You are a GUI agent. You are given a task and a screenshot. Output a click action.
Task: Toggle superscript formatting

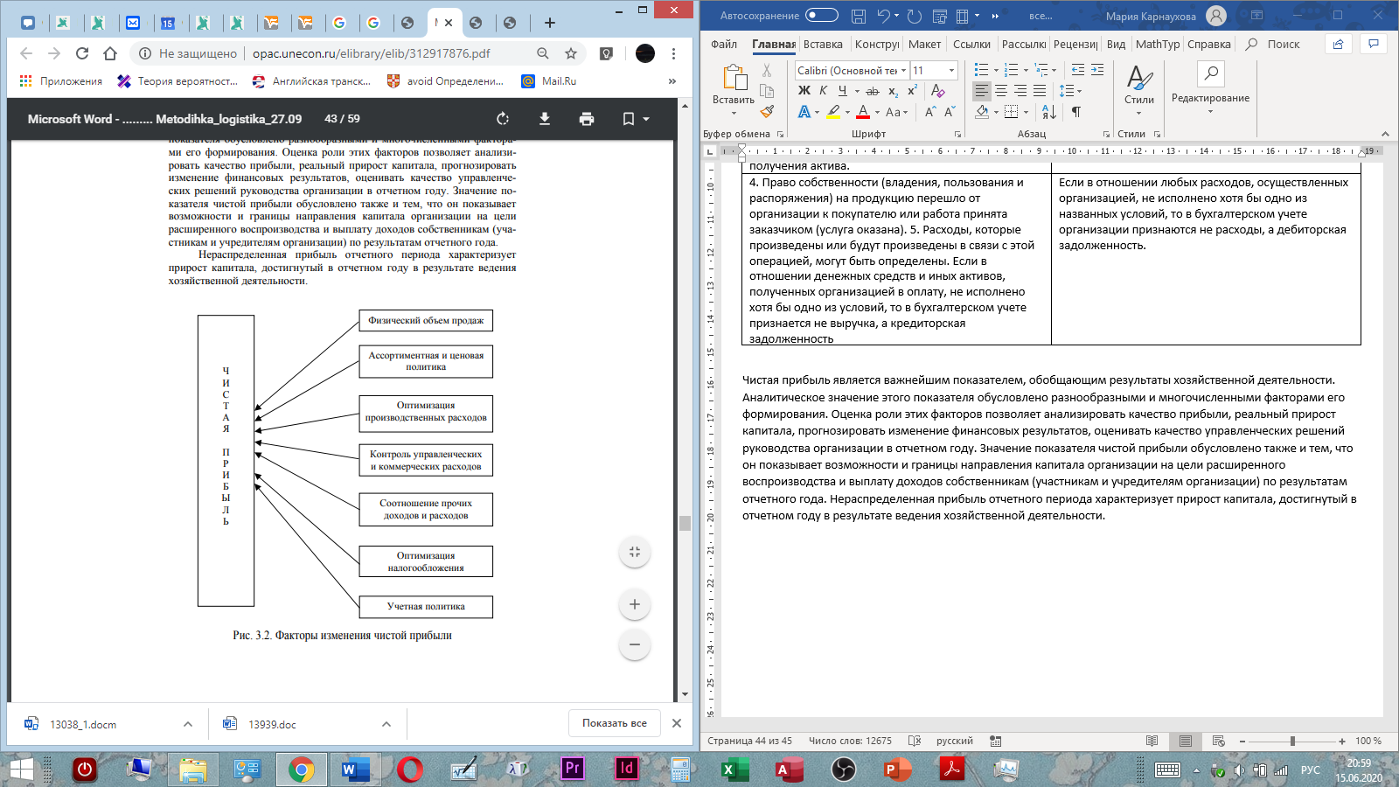(x=912, y=91)
